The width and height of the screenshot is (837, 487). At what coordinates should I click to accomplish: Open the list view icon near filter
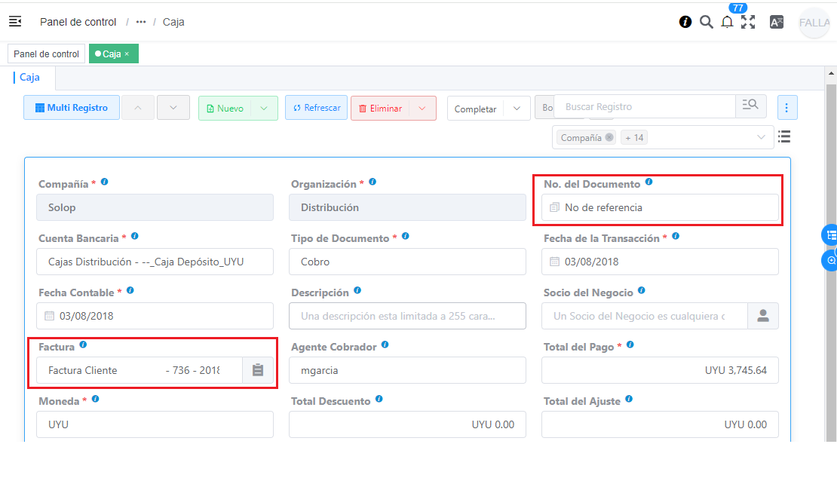coord(784,136)
